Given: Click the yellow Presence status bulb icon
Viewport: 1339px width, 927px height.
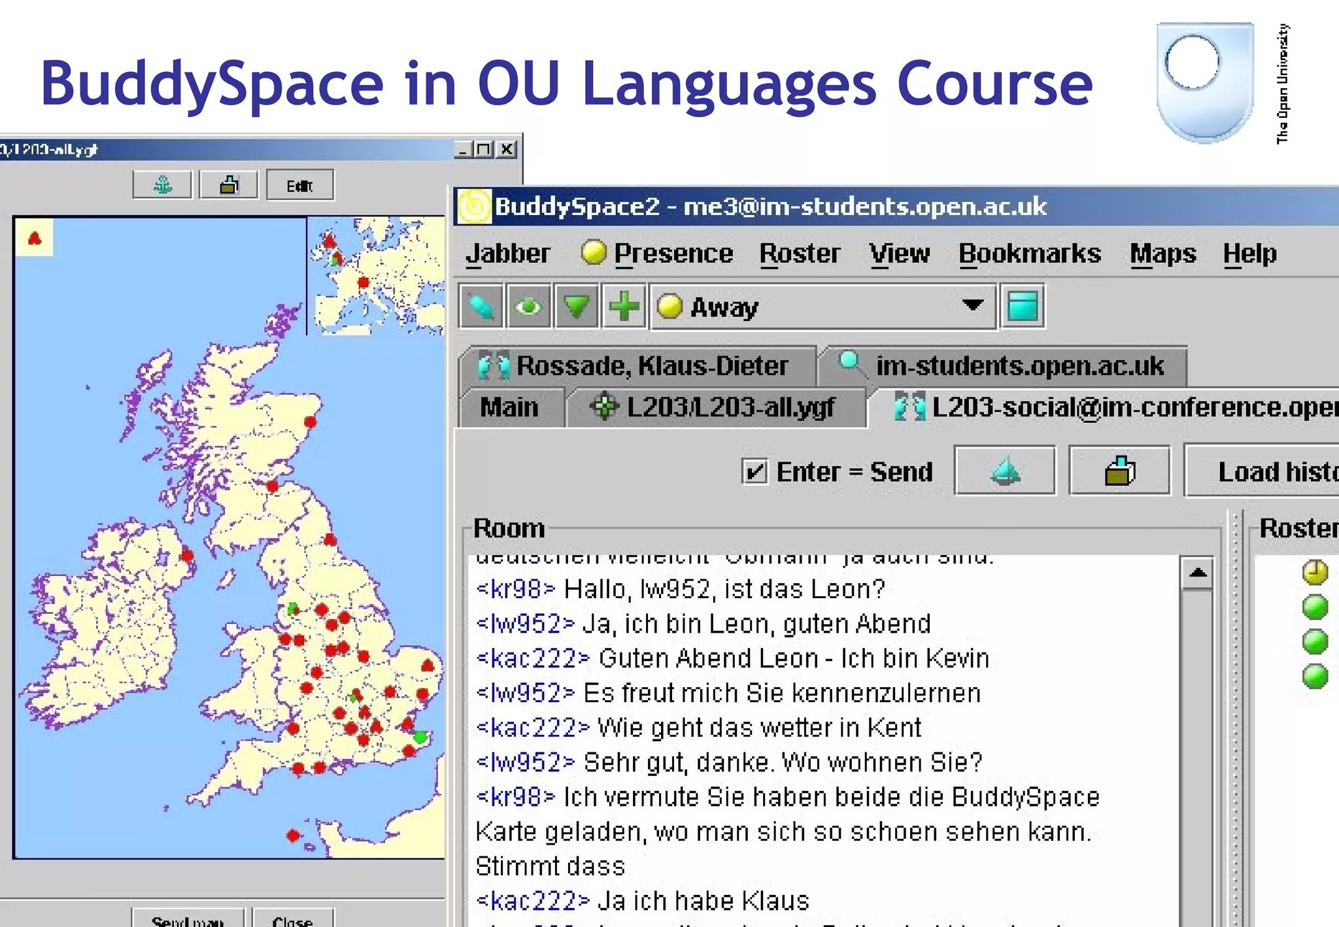Looking at the screenshot, I should point(594,252).
